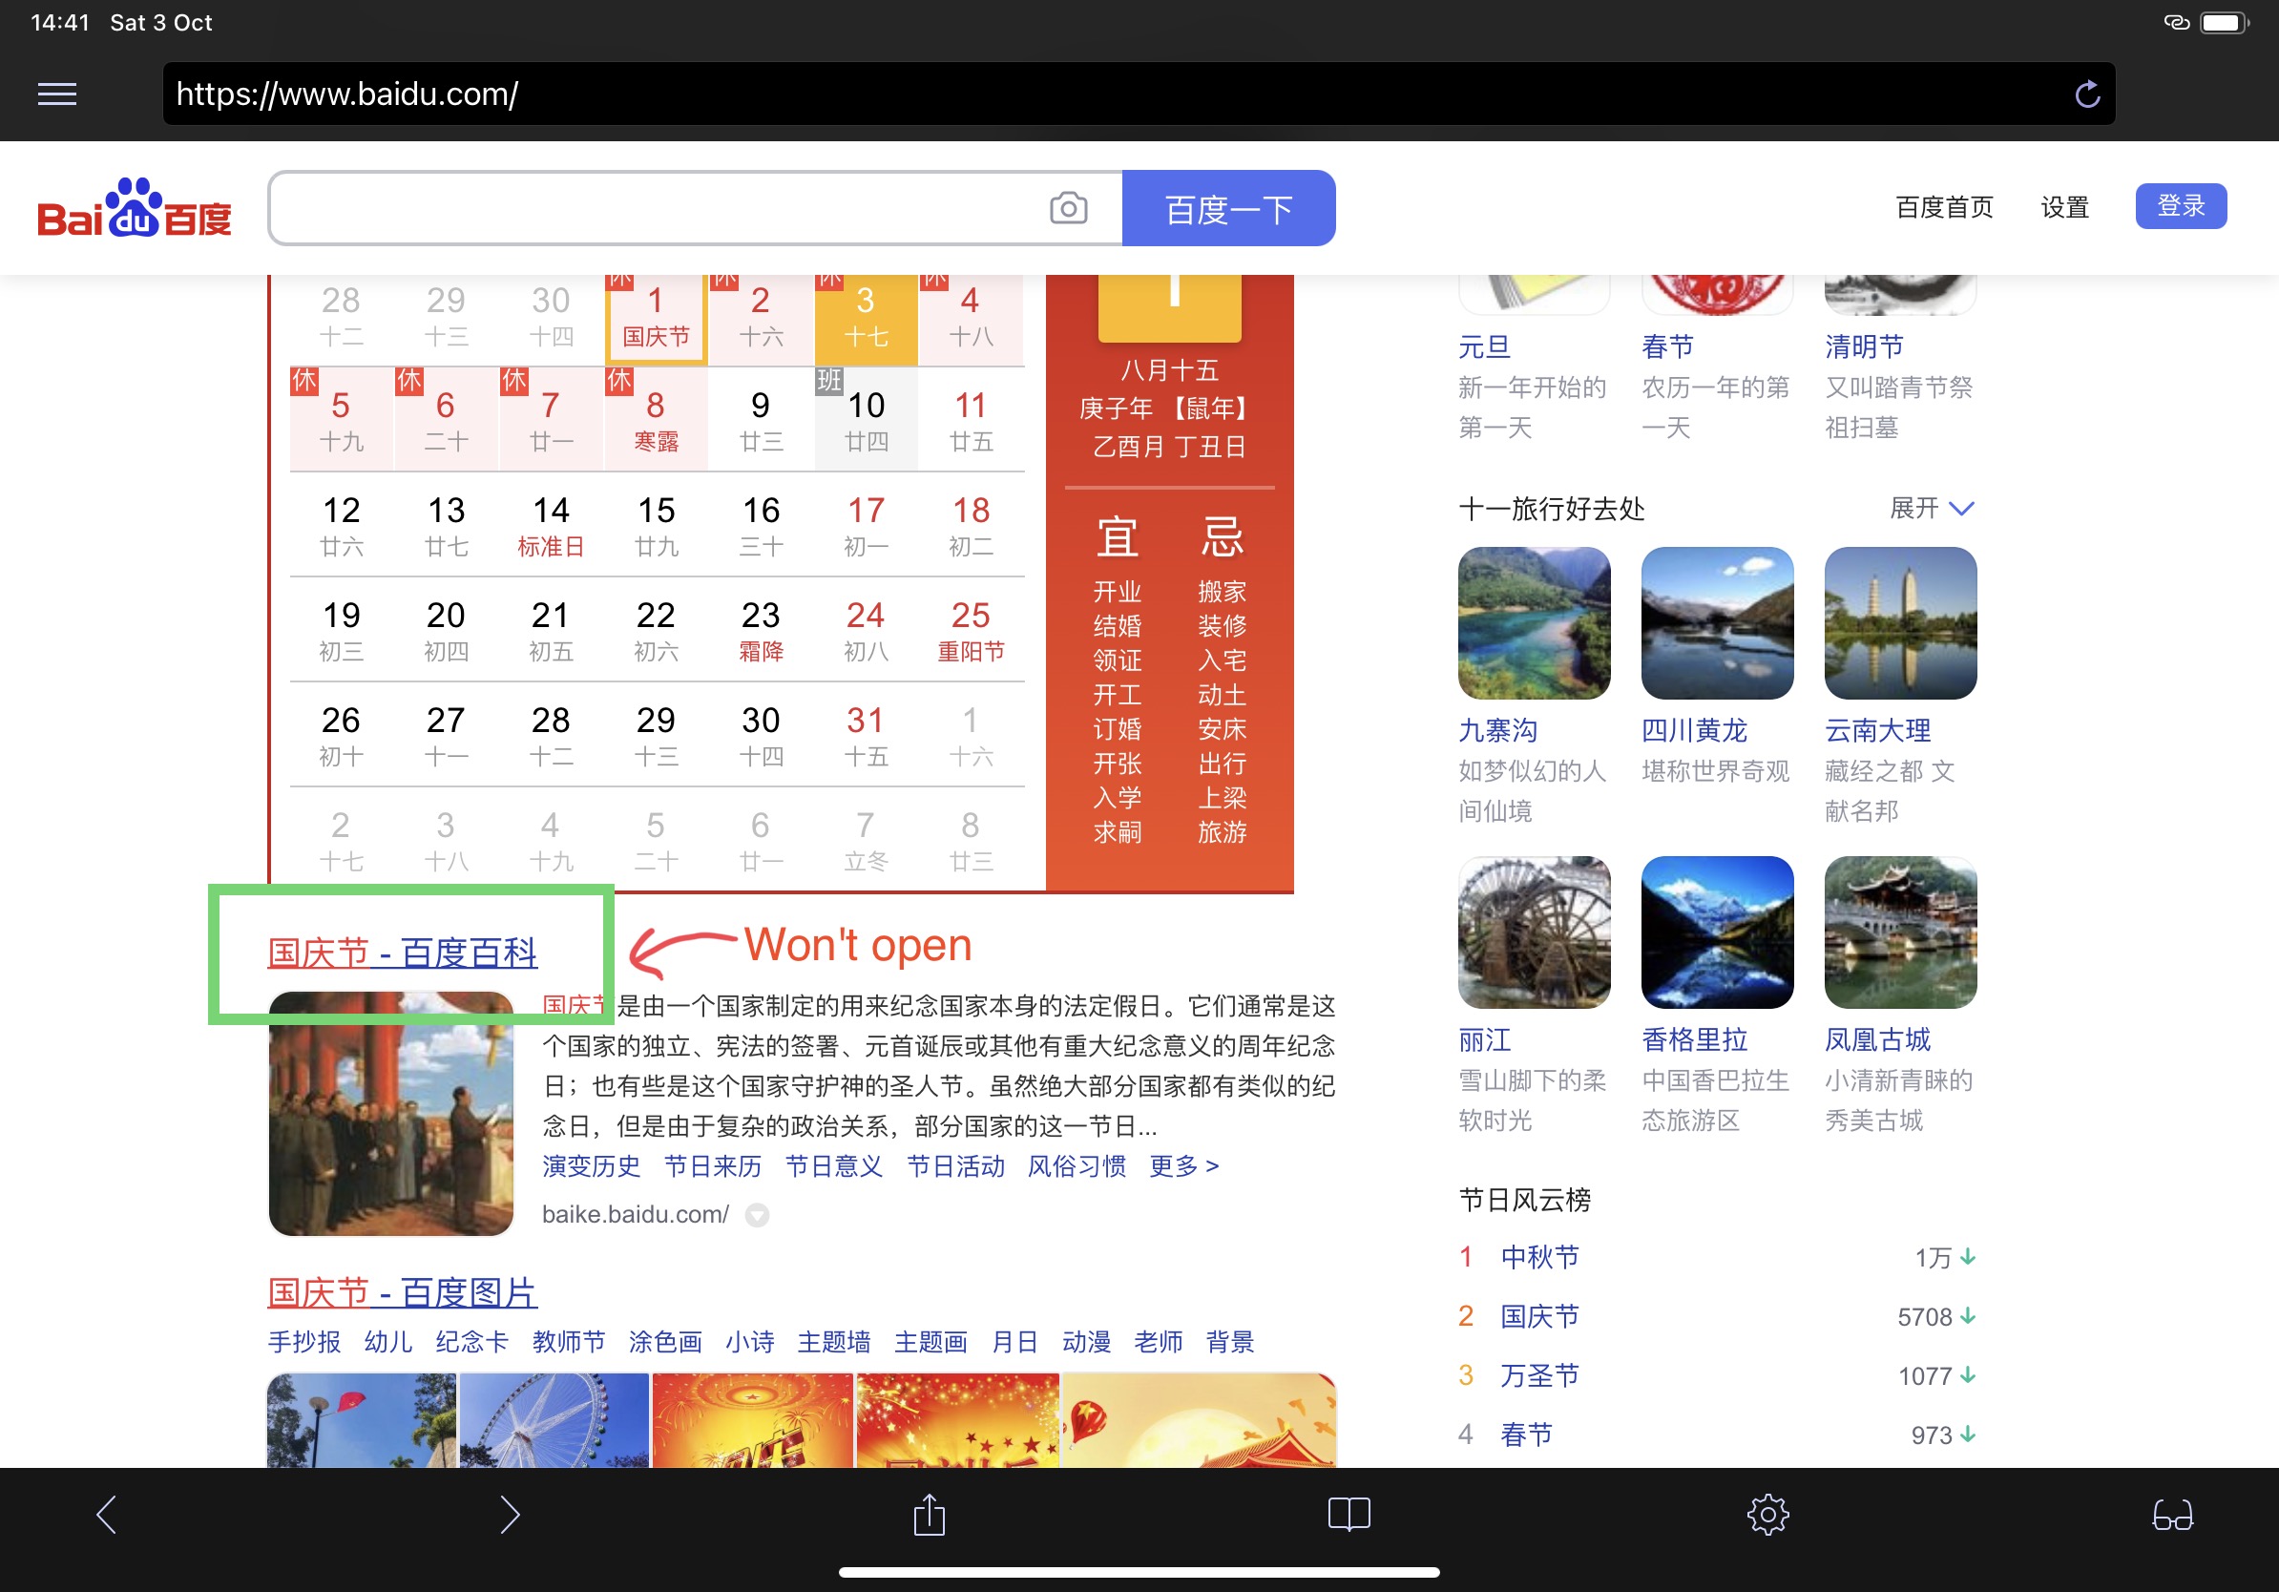Tap the camera image search icon
Image resolution: width=2279 pixels, height=1592 pixels.
coord(1068,207)
